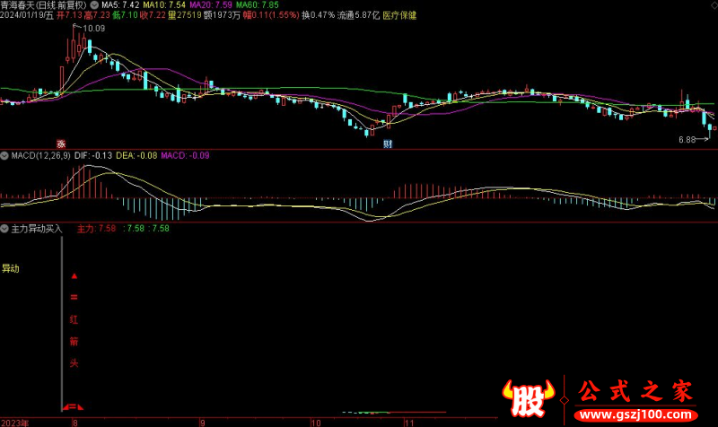Viewport: 718px width, 427px height.
Task: Click the 箭 character in the signal column
Action: [74, 341]
